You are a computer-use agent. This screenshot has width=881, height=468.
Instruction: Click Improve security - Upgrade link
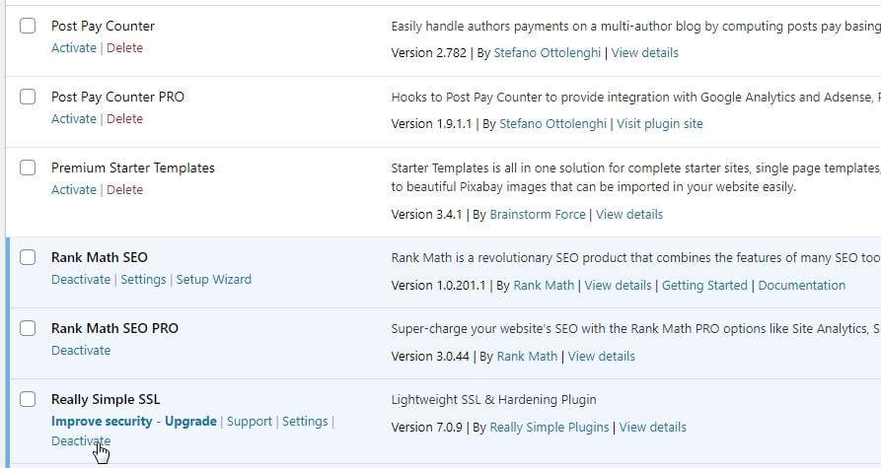[x=134, y=422]
